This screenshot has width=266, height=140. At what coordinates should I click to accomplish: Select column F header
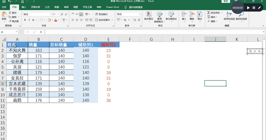click(x=130, y=39)
